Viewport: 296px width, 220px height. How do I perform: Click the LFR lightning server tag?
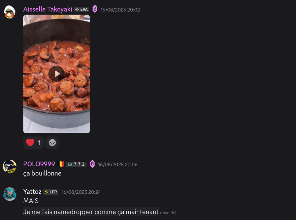click(51, 192)
